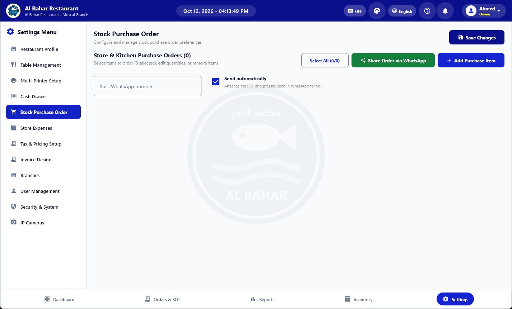This screenshot has height=309, width=512.
Task: Click Select All (0/0) button
Action: click(325, 60)
